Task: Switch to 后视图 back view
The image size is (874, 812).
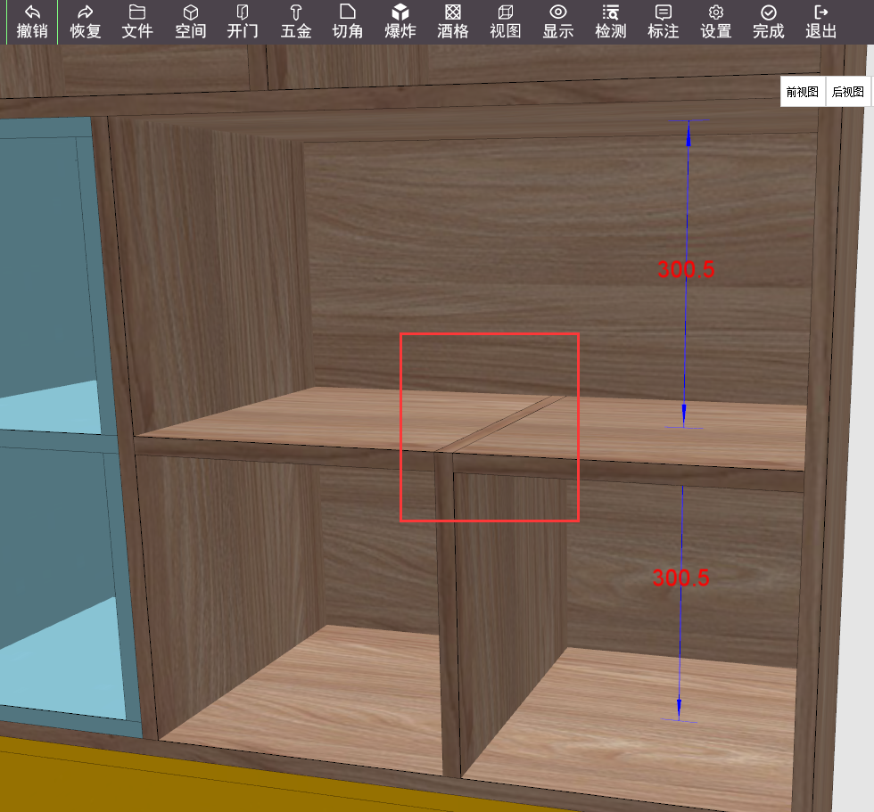Action: point(848,91)
